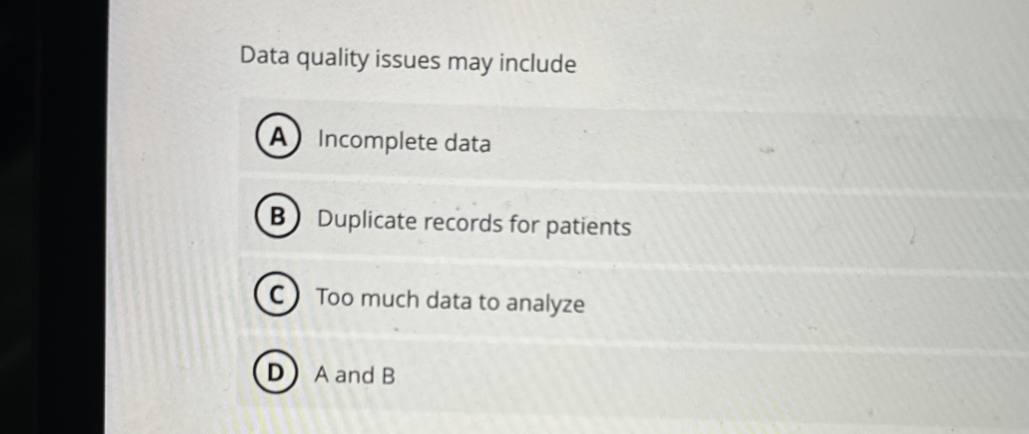Click the word 'include' in the question
Screen dimensions: 1029x434
click(x=534, y=62)
